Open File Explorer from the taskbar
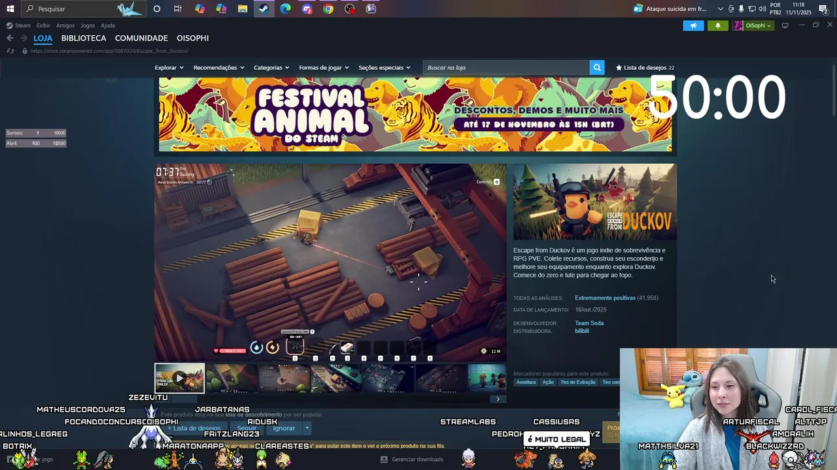Screen dimensions: 837x470 point(243,8)
